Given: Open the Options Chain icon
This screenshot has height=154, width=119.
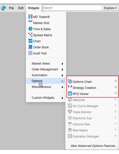Looking at the screenshot, I should [x=70, y=81].
